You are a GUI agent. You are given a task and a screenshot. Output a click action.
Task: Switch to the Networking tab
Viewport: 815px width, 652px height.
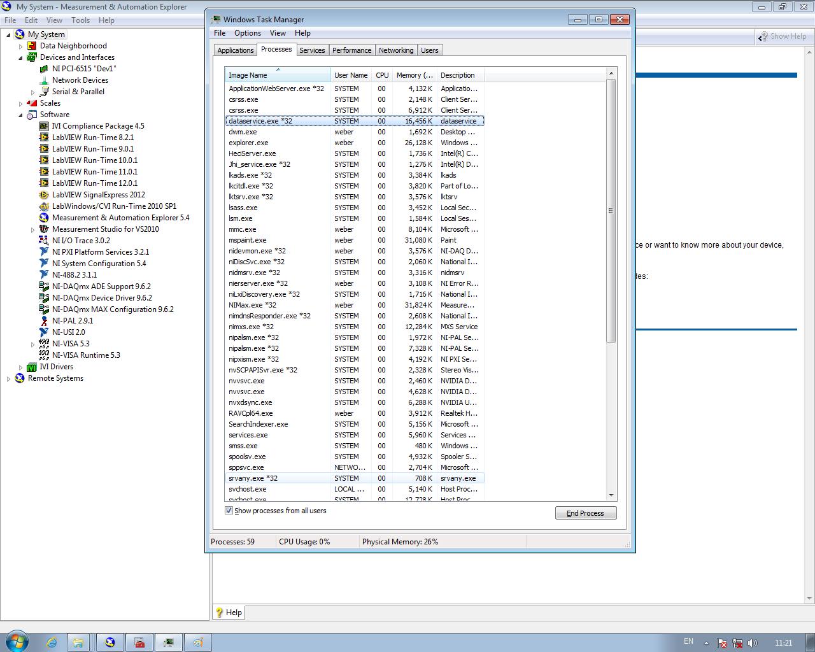click(x=396, y=50)
